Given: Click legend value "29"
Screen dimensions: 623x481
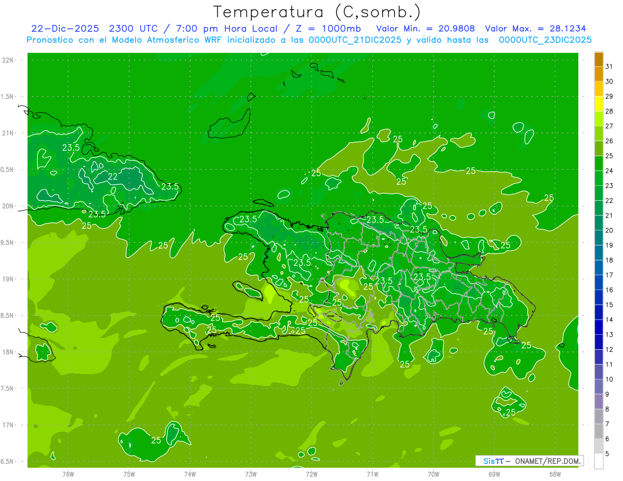Looking at the screenshot, I should 610,97.
